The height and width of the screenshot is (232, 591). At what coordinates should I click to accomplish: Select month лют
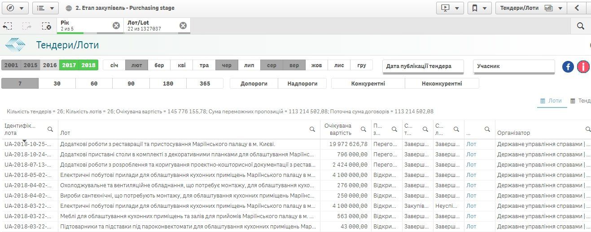(137, 65)
